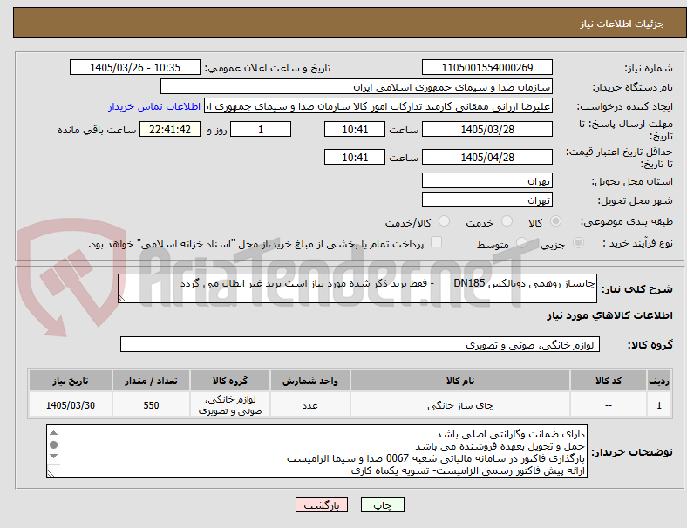The image size is (687, 528).
Task: Click the delivery city field تهران
Action: click(x=487, y=200)
